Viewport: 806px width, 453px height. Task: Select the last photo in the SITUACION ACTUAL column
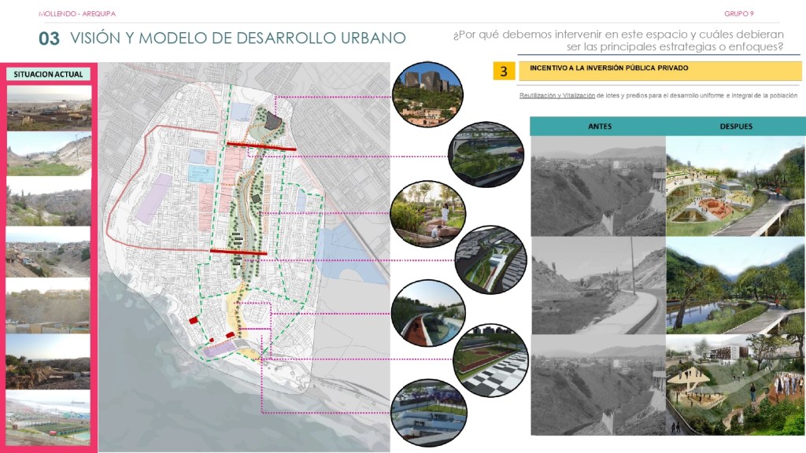49,422
